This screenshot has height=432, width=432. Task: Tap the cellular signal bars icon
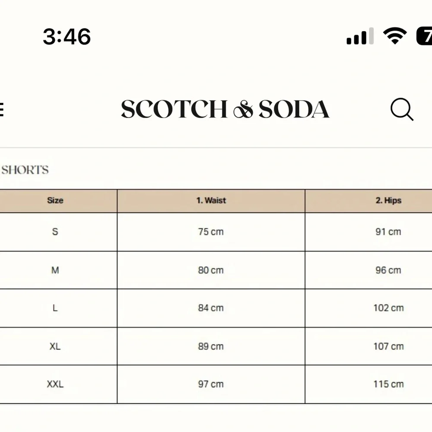(x=360, y=36)
